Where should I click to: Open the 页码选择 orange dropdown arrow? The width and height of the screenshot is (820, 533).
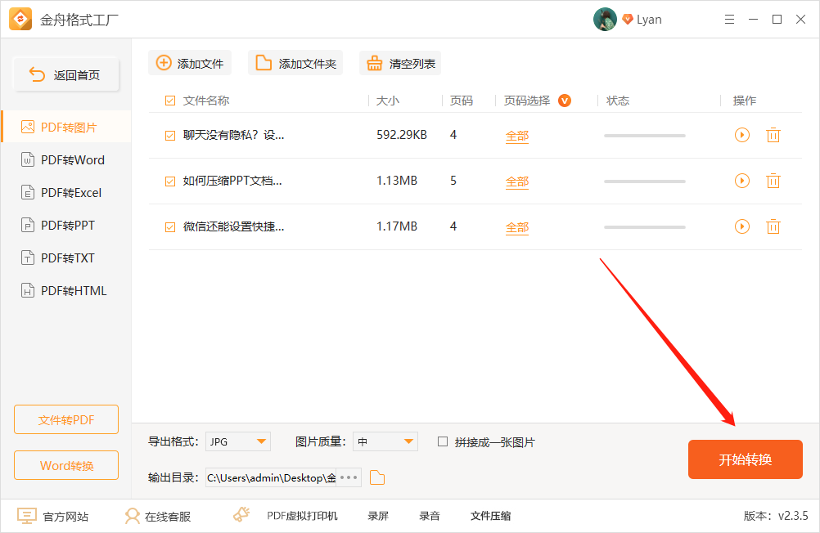point(565,101)
